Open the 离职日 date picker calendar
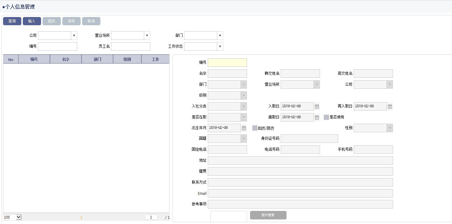This screenshot has height=224, width=452. [317, 117]
